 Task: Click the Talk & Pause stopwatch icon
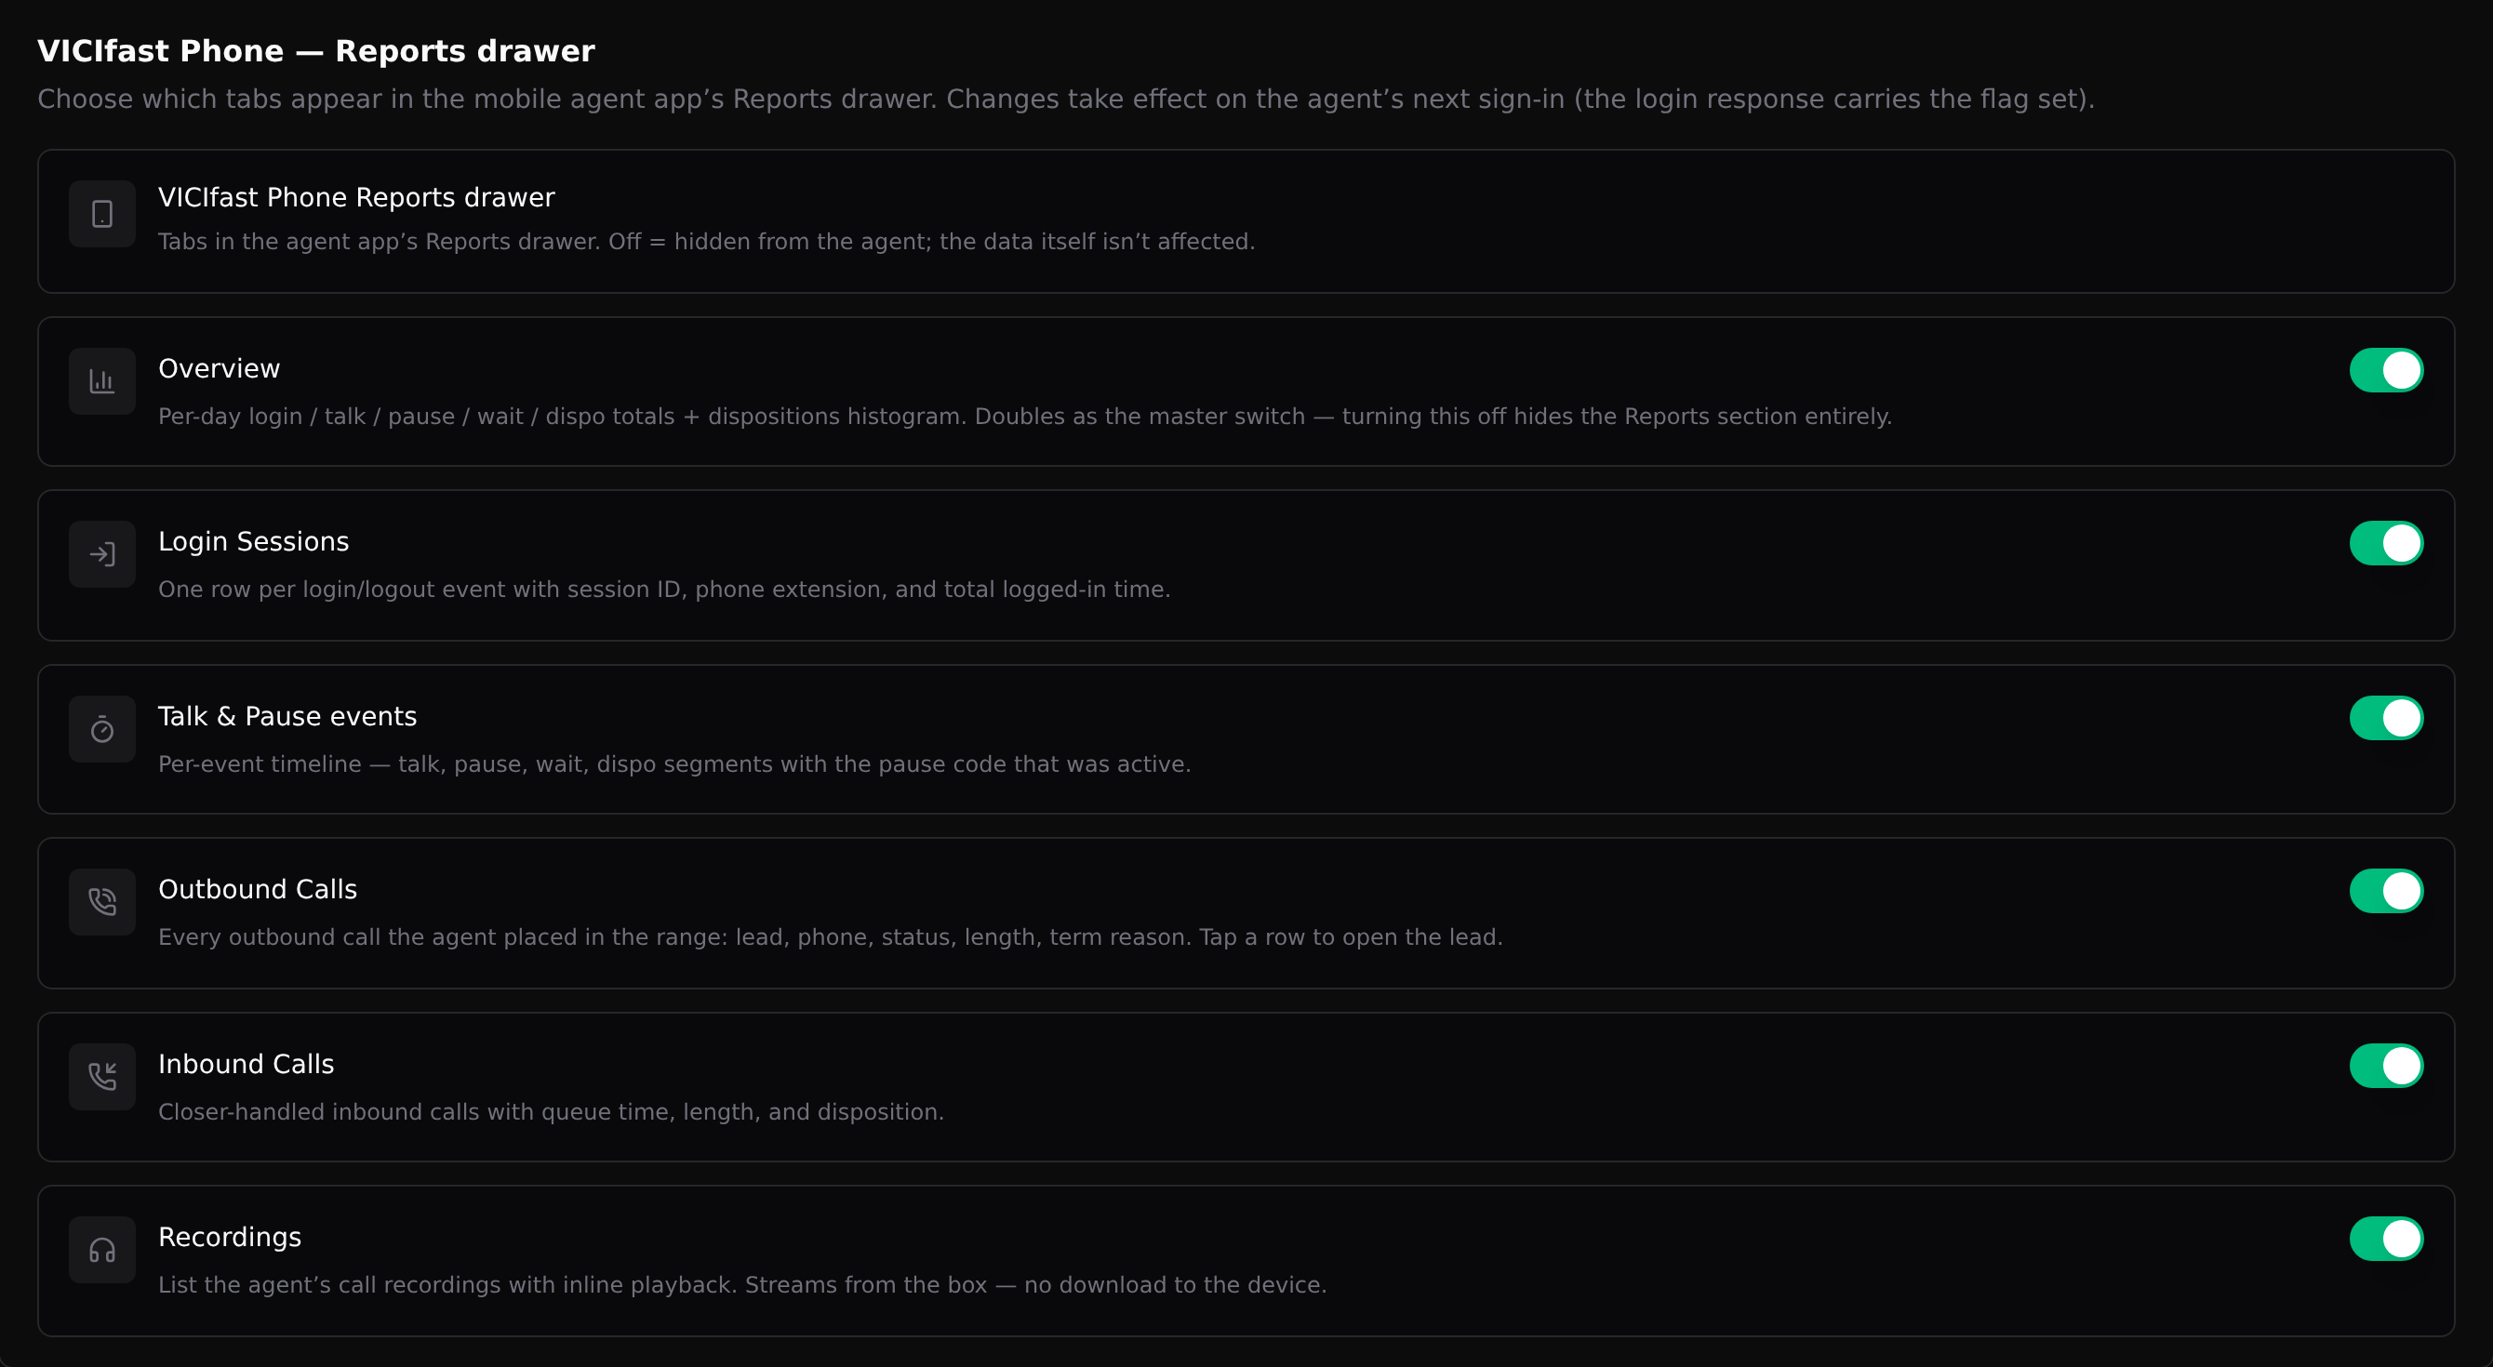(x=101, y=729)
